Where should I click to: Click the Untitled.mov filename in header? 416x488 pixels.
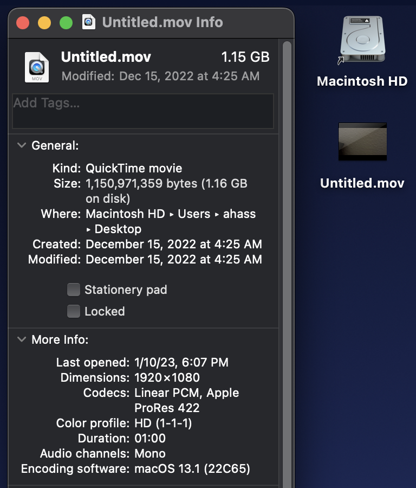(106, 57)
